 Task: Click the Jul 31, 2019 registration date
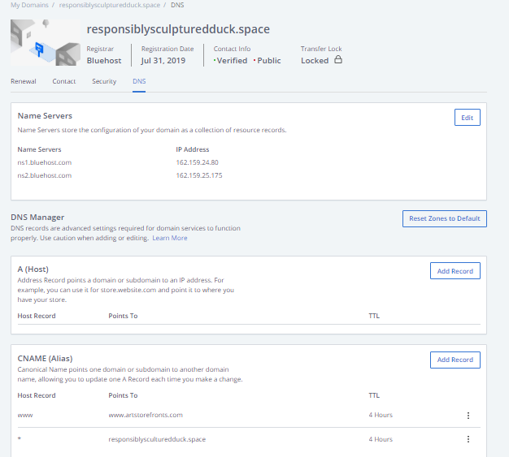click(x=163, y=61)
